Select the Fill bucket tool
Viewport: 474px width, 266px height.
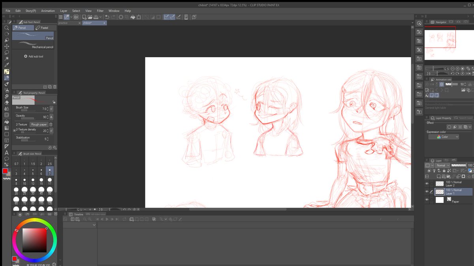tap(6, 121)
